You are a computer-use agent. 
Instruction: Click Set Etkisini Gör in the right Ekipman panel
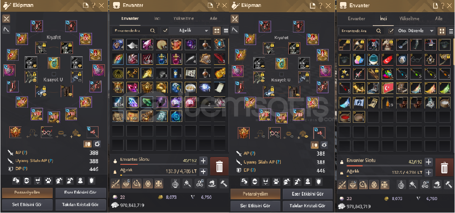pyautogui.click(x=255, y=206)
